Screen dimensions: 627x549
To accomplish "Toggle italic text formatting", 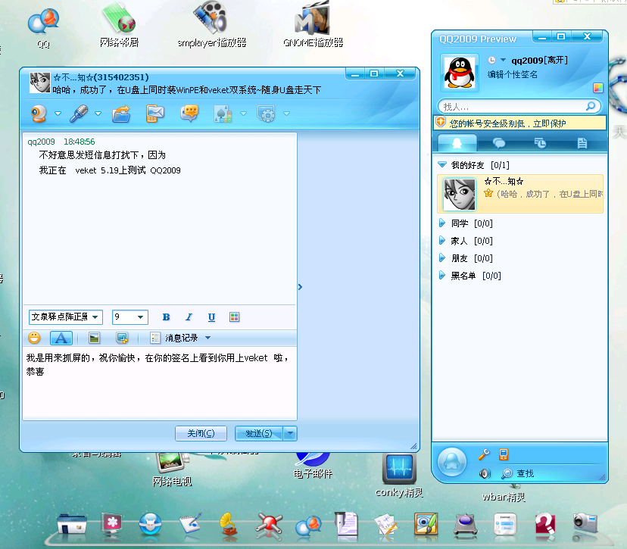I will click(x=189, y=317).
